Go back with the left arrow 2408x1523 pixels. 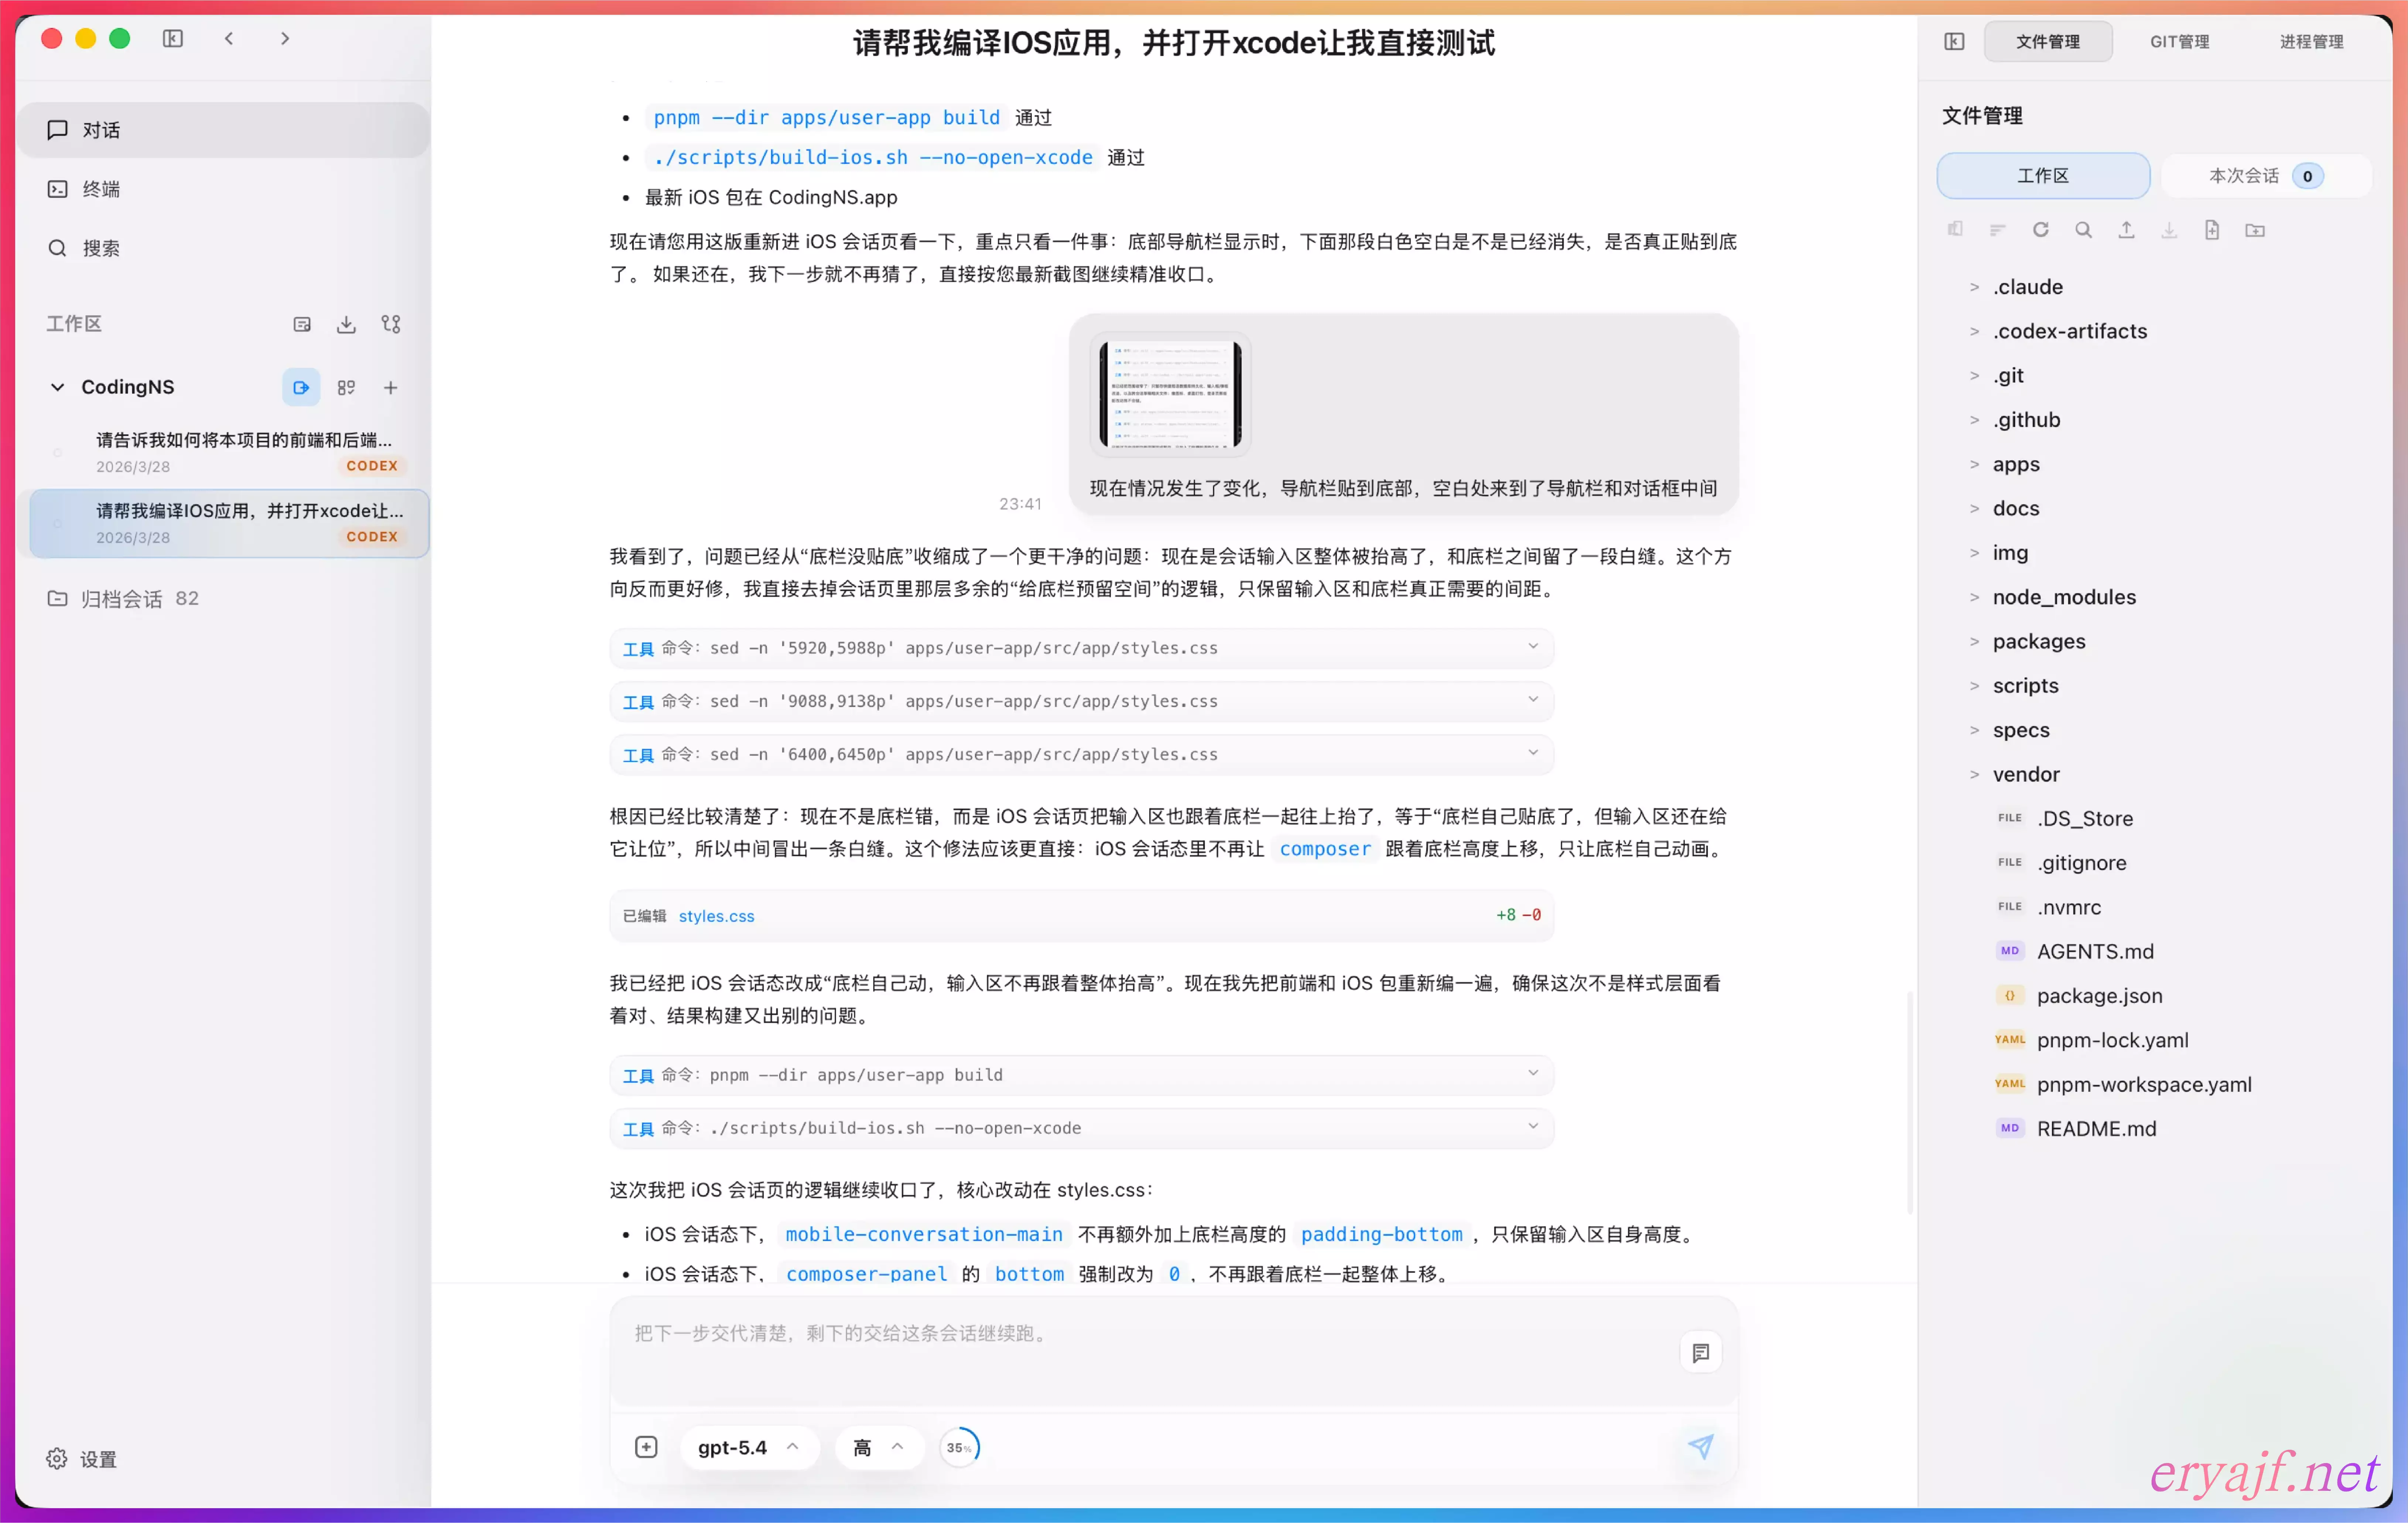pyautogui.click(x=229, y=39)
